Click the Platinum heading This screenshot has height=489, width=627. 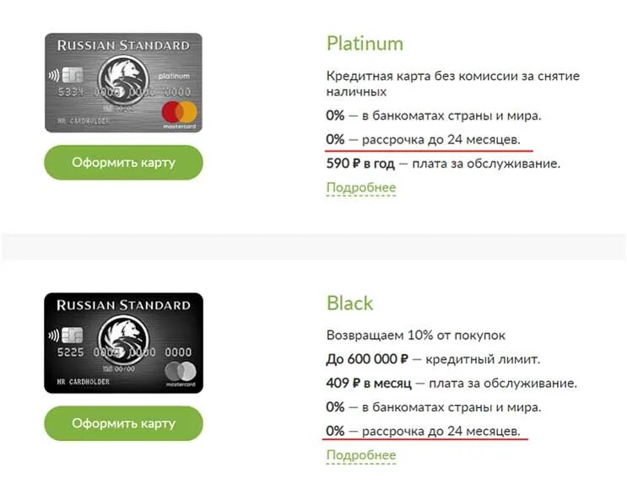(x=365, y=44)
